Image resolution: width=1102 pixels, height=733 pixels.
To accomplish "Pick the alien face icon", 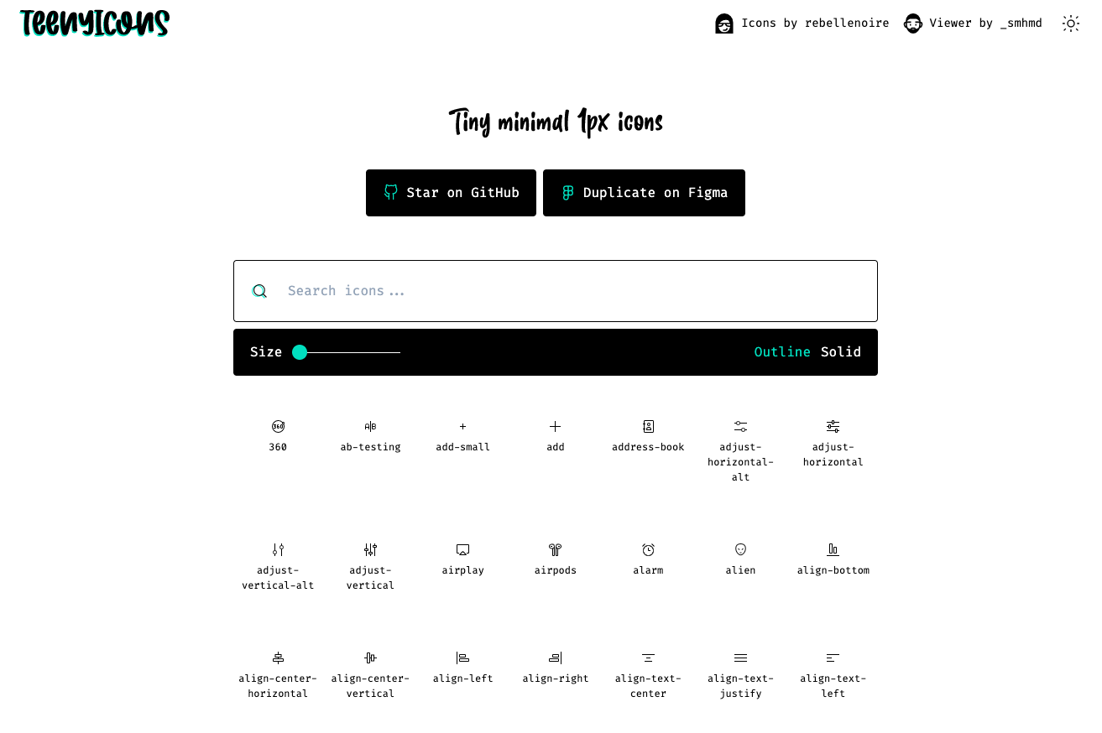I will (740, 550).
